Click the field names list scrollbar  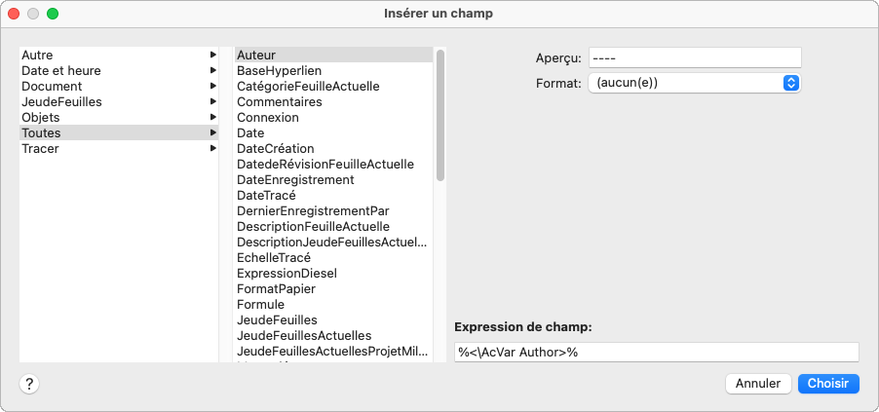pyautogui.click(x=440, y=117)
